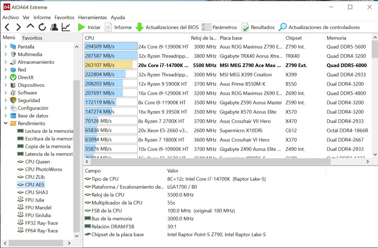Viewport: 378px width, 248px height.
Task: Open the Herramientas menu
Action: (x=93, y=17)
